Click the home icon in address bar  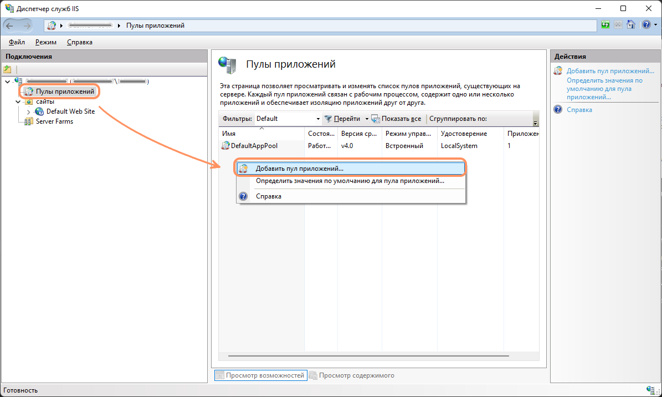point(631,25)
